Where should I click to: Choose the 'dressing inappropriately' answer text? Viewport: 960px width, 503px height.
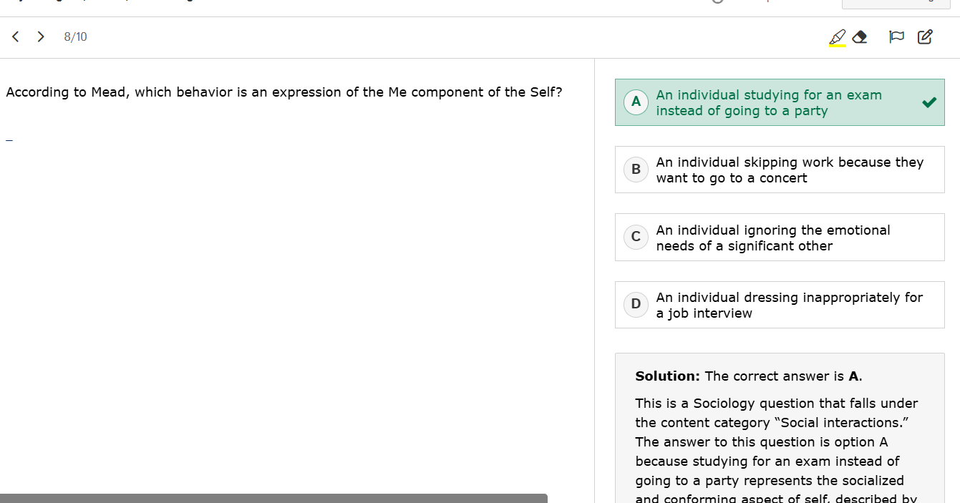coord(789,305)
